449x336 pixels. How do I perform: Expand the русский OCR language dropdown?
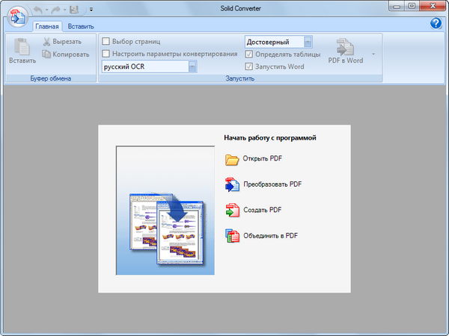click(192, 66)
